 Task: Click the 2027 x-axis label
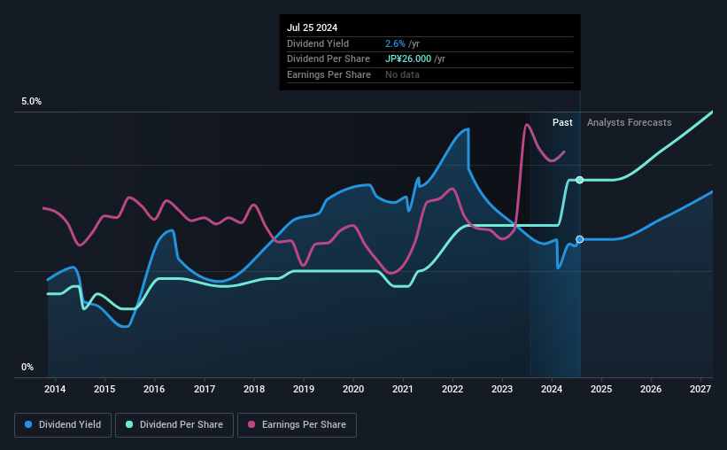point(700,389)
